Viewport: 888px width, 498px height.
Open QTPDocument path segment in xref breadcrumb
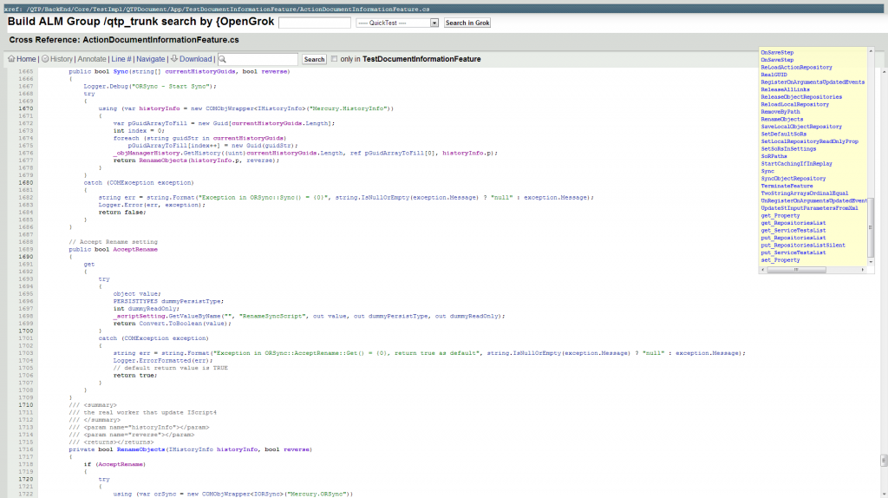[147, 9]
